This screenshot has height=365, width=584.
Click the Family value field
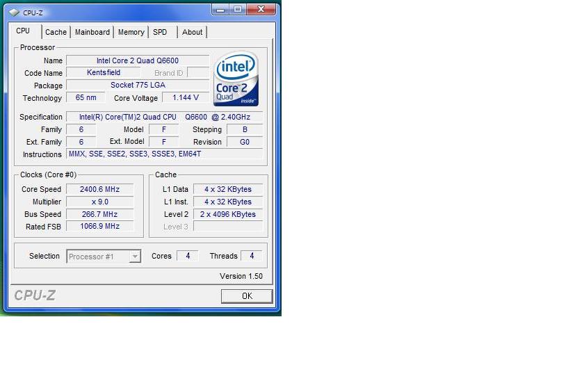(x=81, y=129)
